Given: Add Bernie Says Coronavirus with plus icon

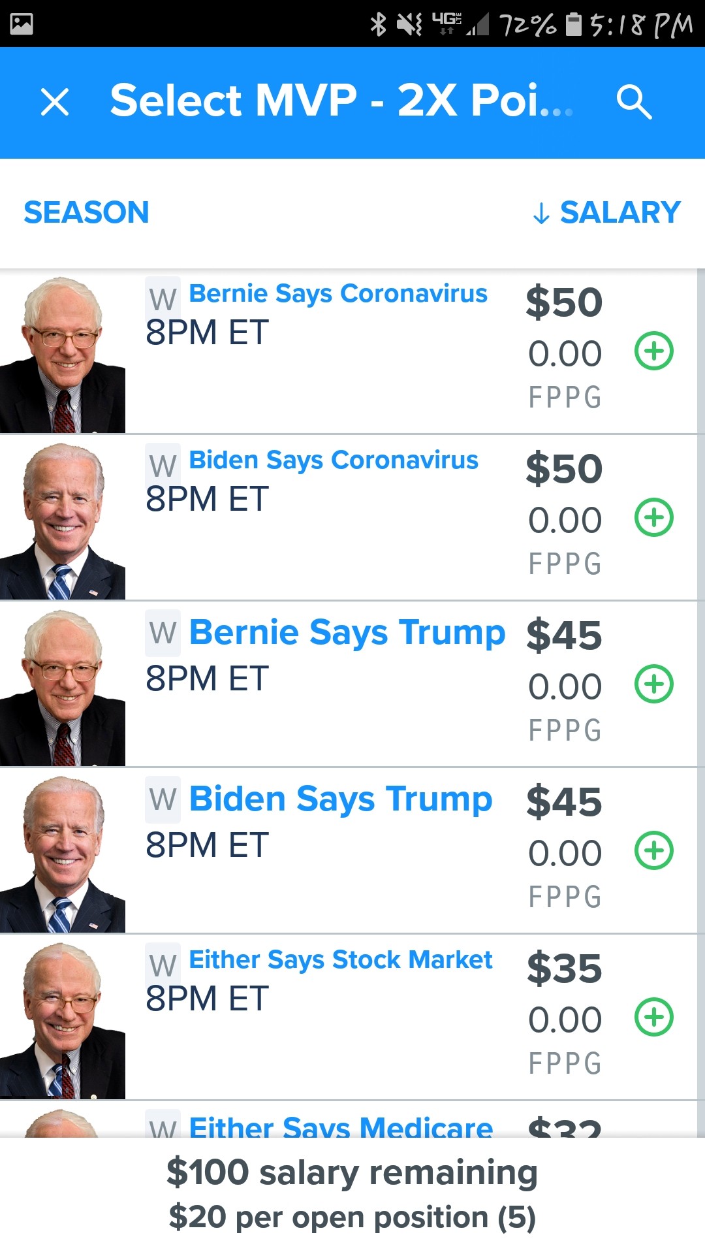Looking at the screenshot, I should coord(653,351).
